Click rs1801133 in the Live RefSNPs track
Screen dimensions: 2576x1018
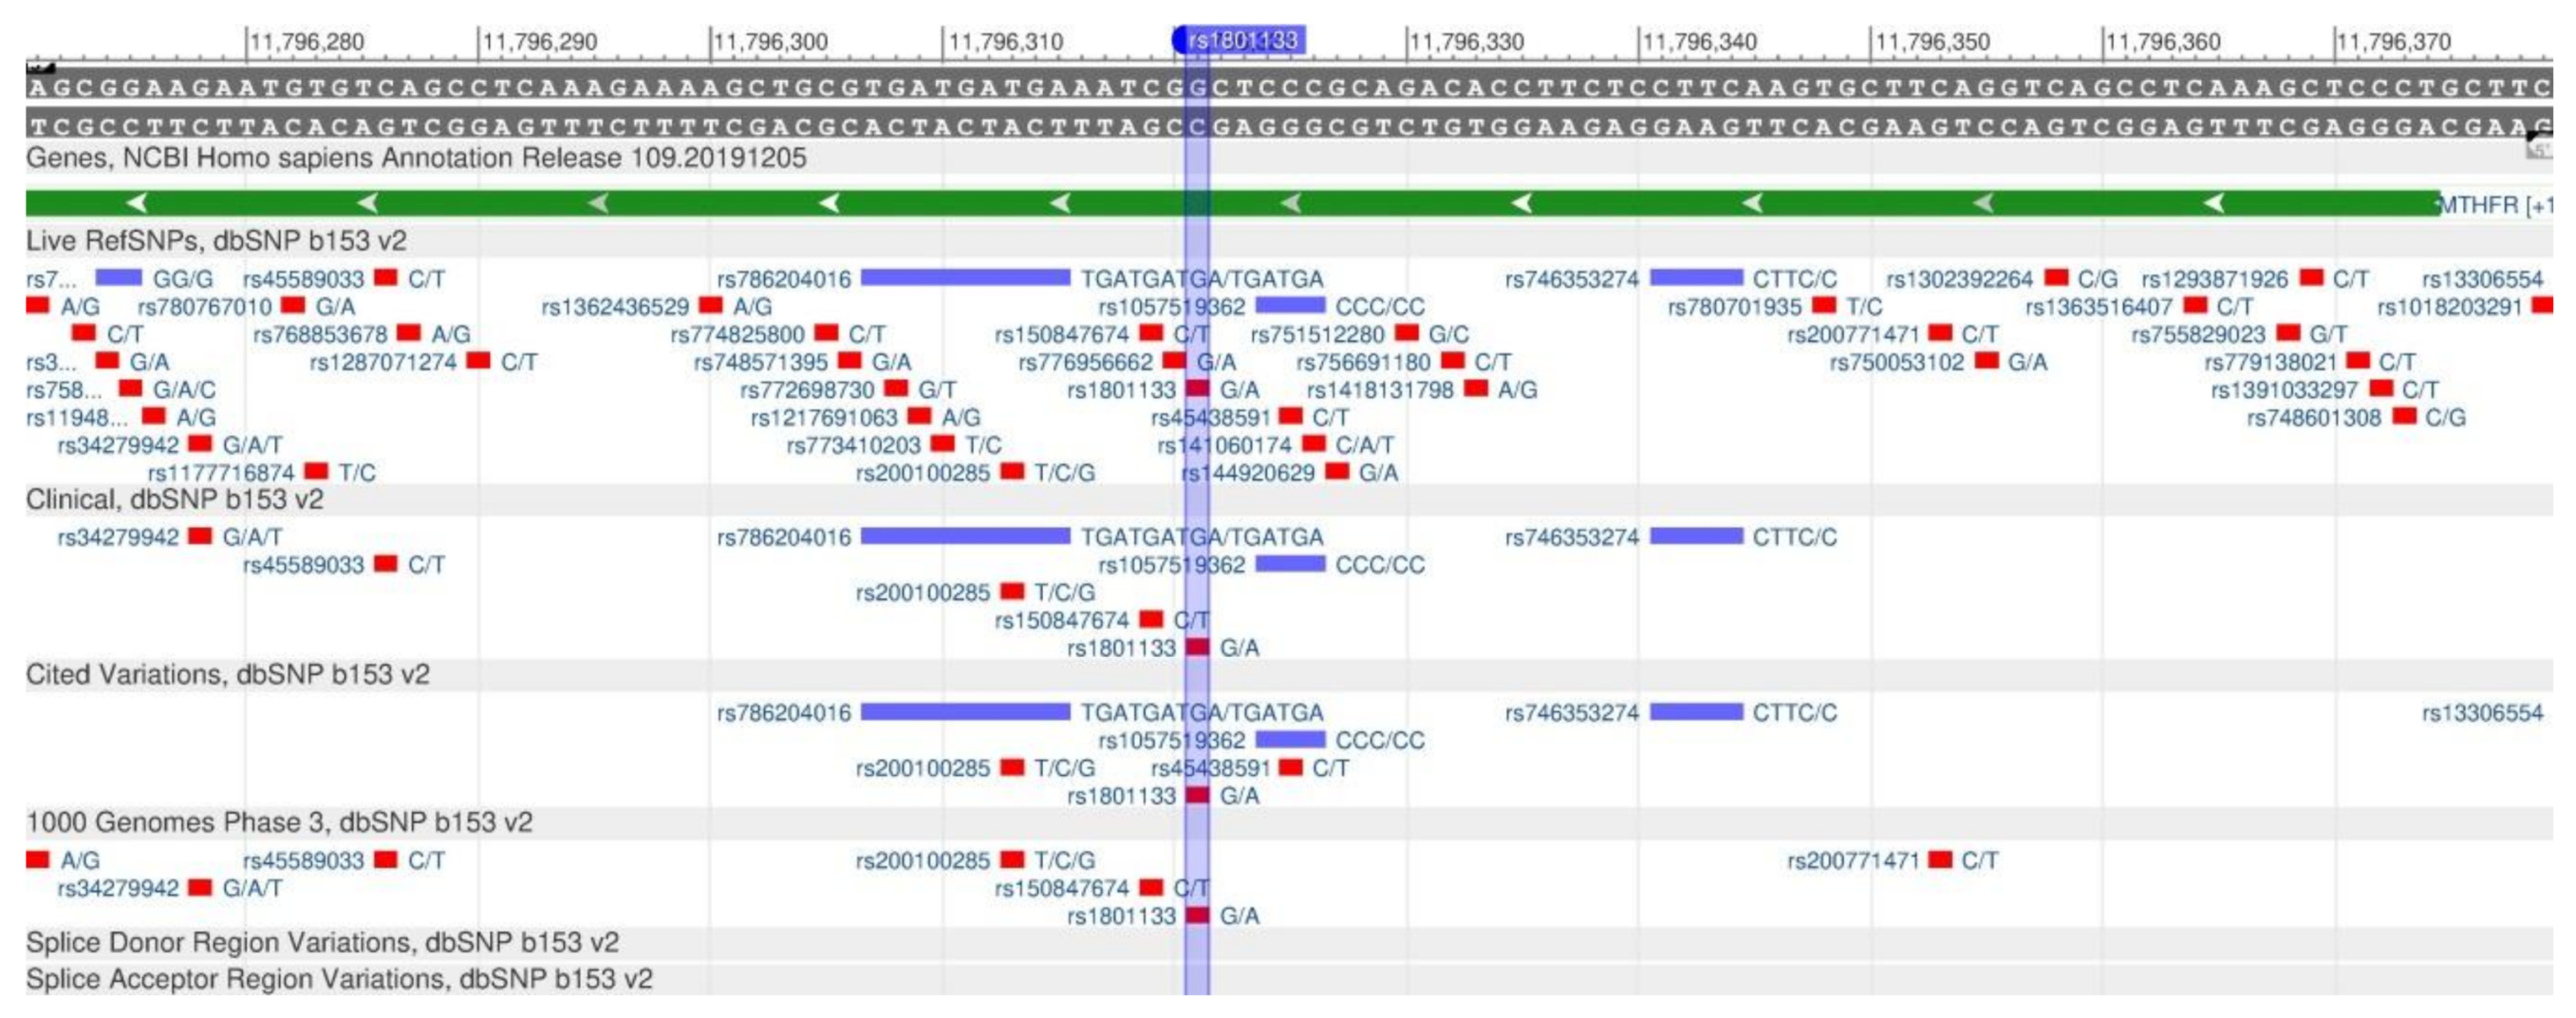coord(1197,389)
